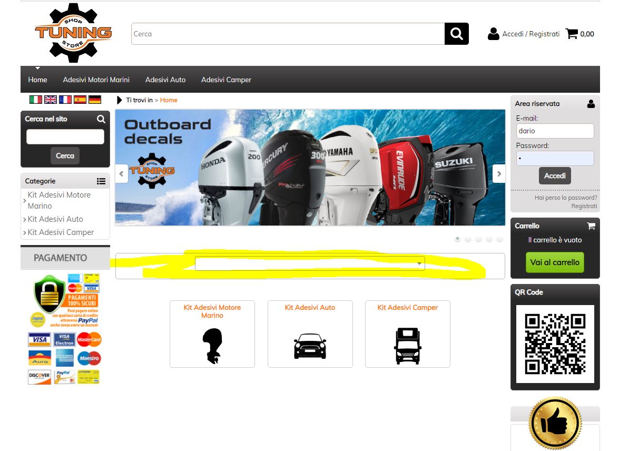Click the Outboard decals banner image

point(310,168)
